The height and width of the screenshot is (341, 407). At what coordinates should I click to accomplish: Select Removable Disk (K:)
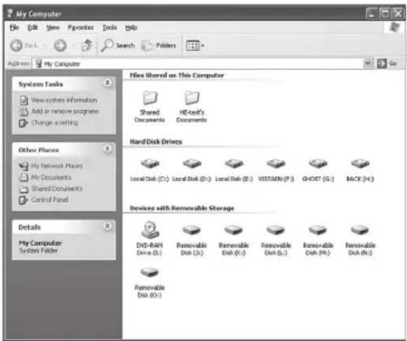point(234,240)
